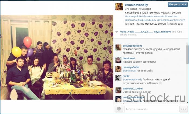Screen dimensions: 189x114
Task: Open maria_noak in the likes list
Action: click(x=127, y=32)
